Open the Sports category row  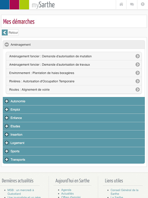click(74, 151)
